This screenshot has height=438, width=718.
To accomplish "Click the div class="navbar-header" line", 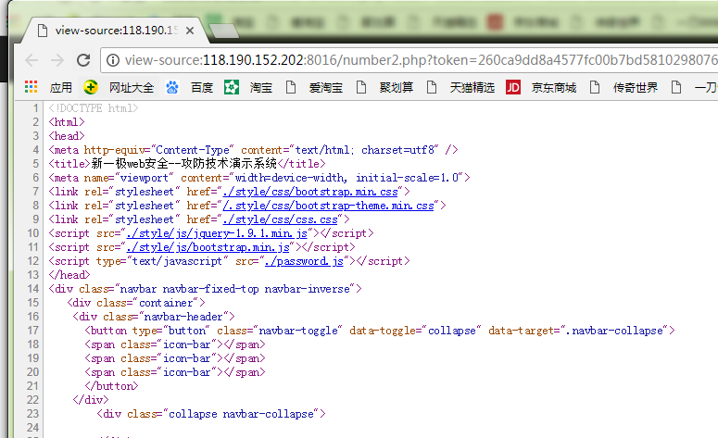I will coord(154,317).
